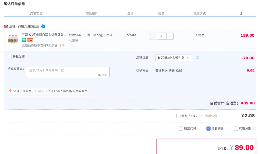
Task: Click the unit price 159.00 text
Action: (130, 35)
